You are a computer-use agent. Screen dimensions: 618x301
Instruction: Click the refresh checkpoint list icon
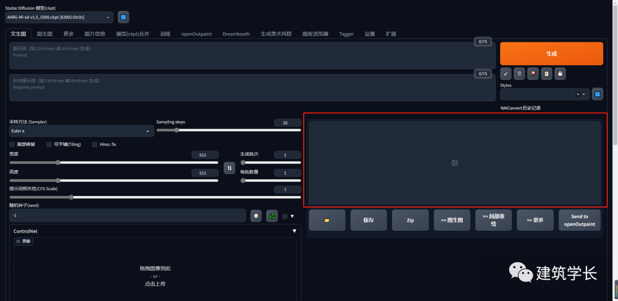124,17
